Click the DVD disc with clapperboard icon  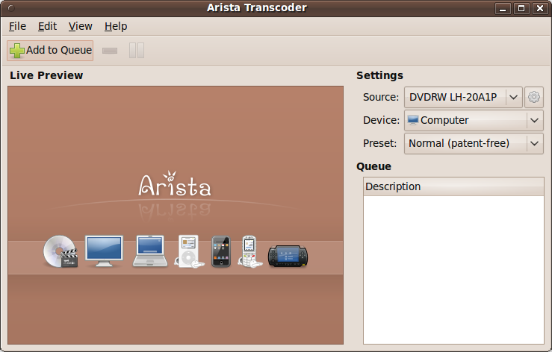pos(61,252)
